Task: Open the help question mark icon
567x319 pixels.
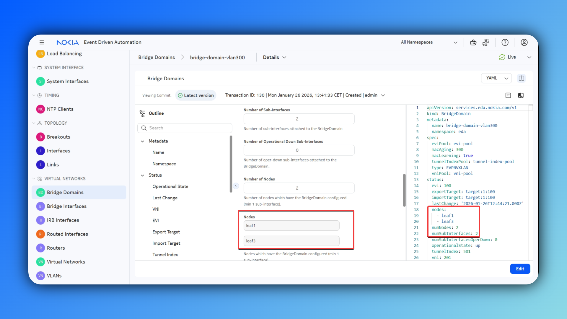Action: [505, 42]
